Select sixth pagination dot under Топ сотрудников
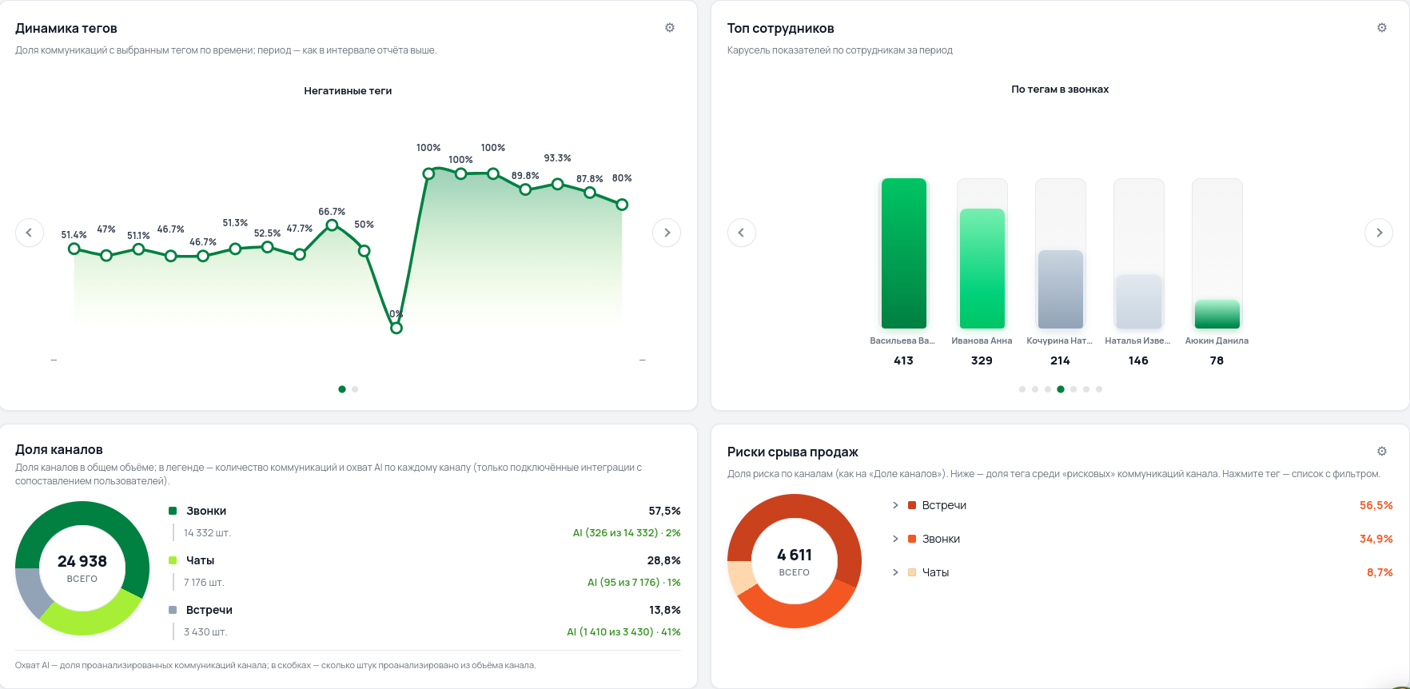Screen dimensions: 1410x689 (1086, 389)
